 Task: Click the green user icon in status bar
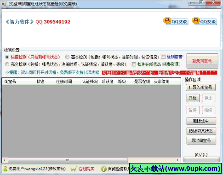pos(5,169)
